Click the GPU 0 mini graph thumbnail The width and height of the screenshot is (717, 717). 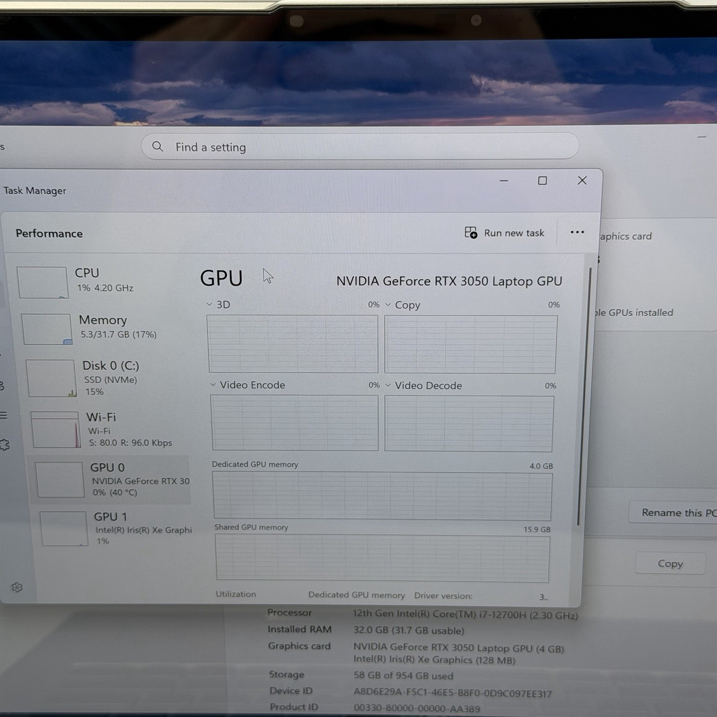point(60,479)
